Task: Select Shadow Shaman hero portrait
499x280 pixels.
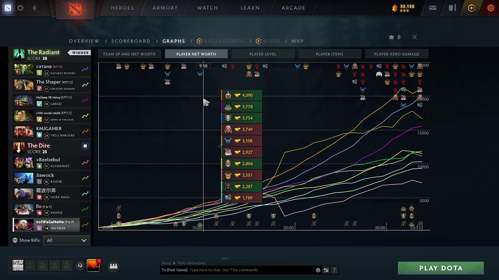Action: point(24,85)
